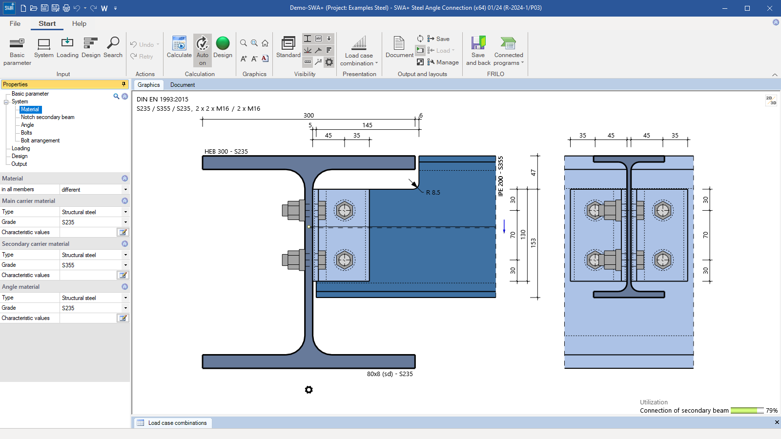Save the output layout
Screen dimensions: 781x439
pos(438,39)
